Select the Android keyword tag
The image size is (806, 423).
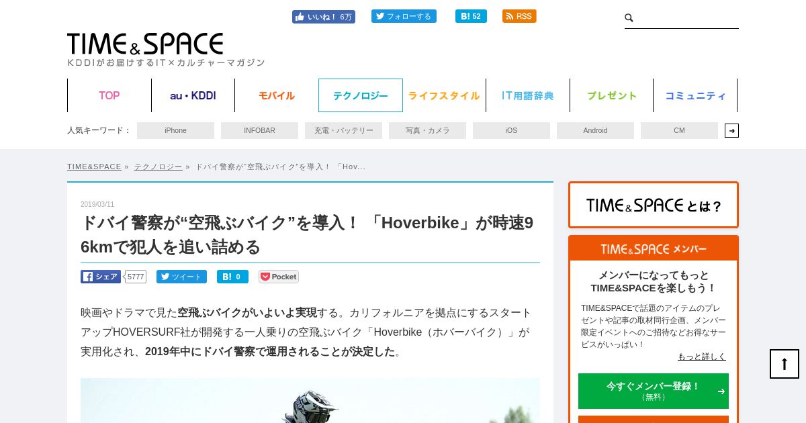(x=595, y=130)
